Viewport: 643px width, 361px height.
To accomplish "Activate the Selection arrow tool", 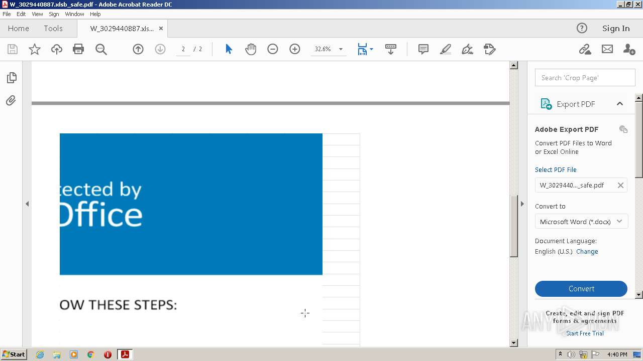I will pyautogui.click(x=229, y=49).
